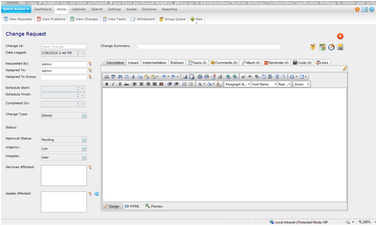
Task: Toggle strikethrough formatting in editor
Action: click(126, 84)
